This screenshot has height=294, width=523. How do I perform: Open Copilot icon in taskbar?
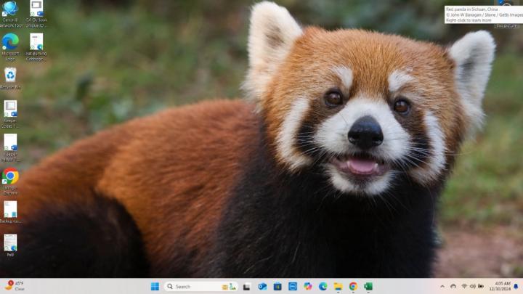click(308, 286)
